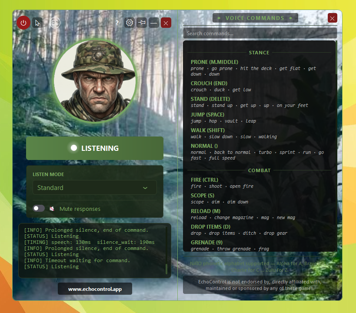356x313 pixels.
Task: Close the main EchoControl panel
Action: pyautogui.click(x=166, y=23)
